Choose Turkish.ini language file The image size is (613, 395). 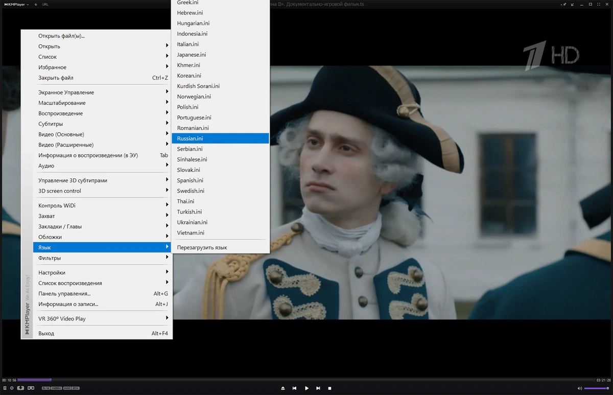point(221,212)
